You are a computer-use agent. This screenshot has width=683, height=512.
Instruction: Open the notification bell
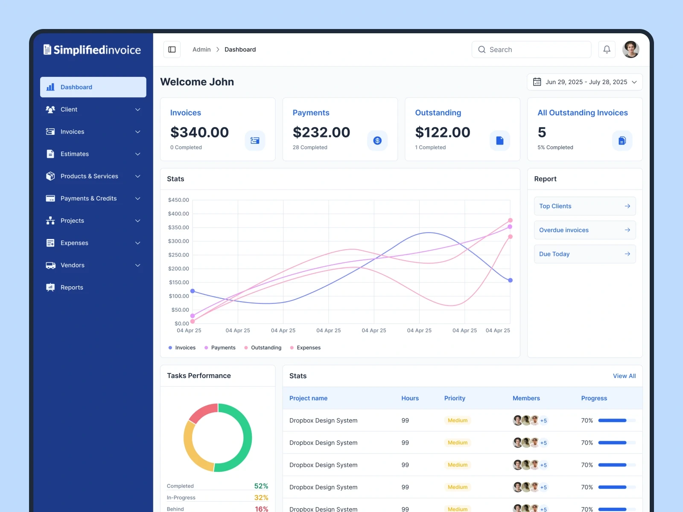click(607, 49)
